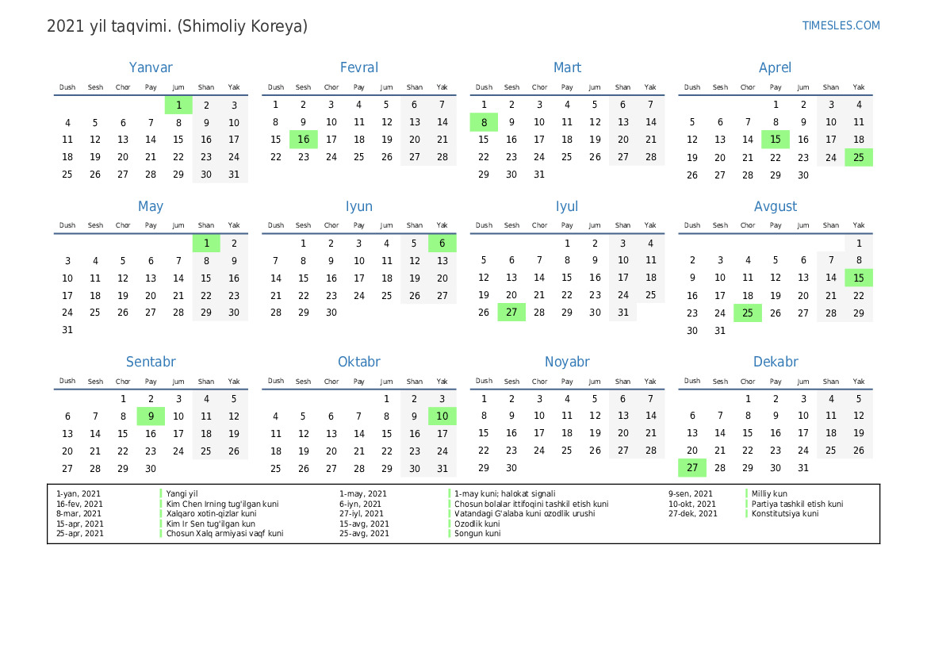Click 31 in the Iyul calendar
This screenshot has height=656, width=927.
coord(622,313)
